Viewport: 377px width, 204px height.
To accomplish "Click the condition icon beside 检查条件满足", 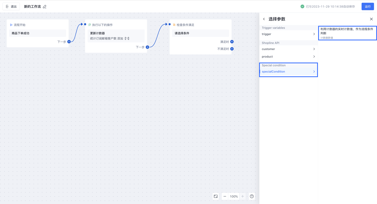I will pos(174,25).
